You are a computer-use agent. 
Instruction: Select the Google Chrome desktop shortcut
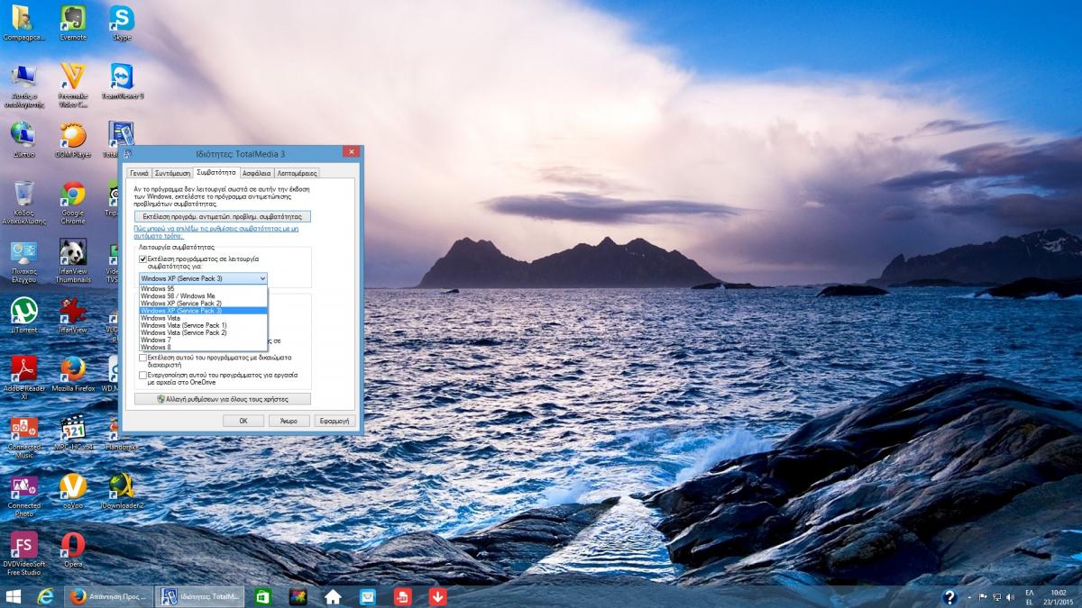click(72, 202)
